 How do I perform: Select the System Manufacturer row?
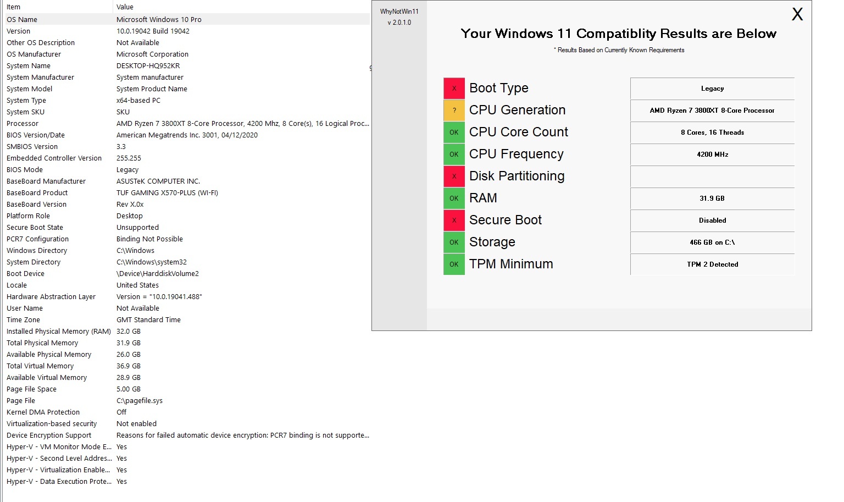coord(186,77)
